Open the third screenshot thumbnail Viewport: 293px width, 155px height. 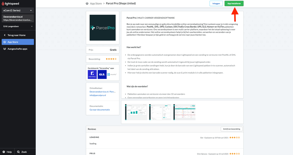tap(185, 112)
